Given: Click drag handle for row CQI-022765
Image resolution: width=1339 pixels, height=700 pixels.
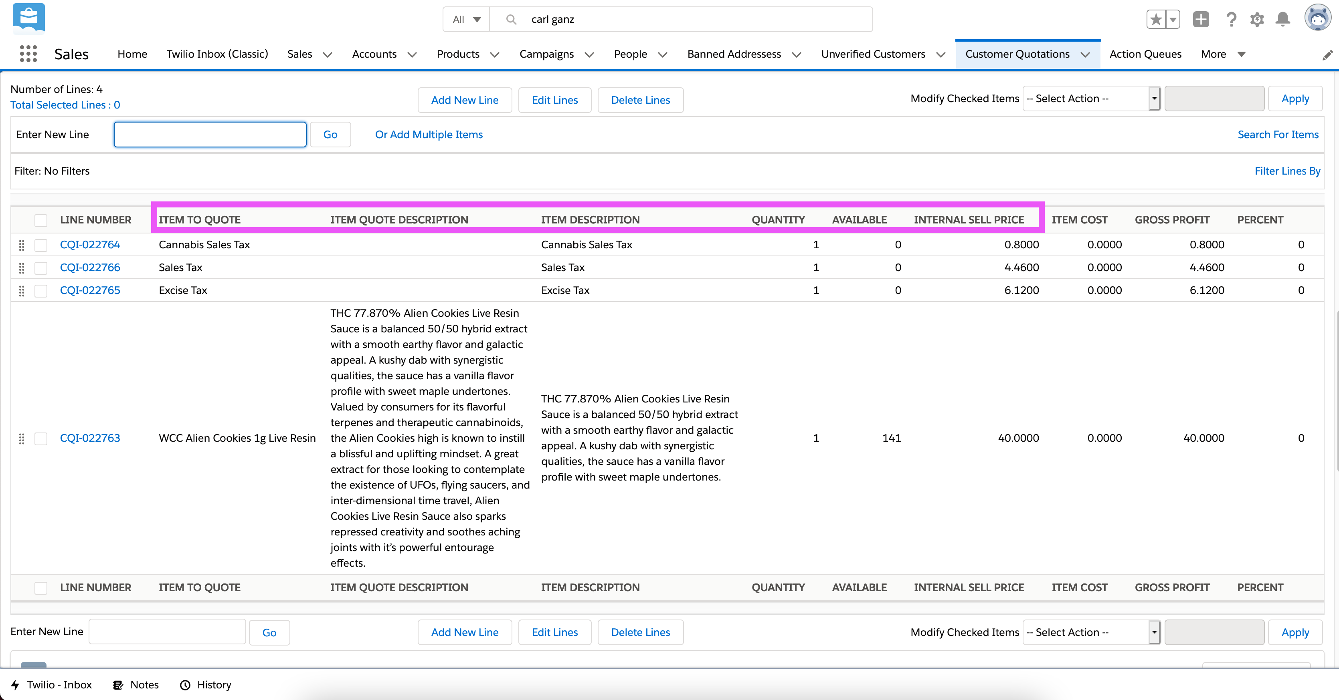Looking at the screenshot, I should point(21,291).
